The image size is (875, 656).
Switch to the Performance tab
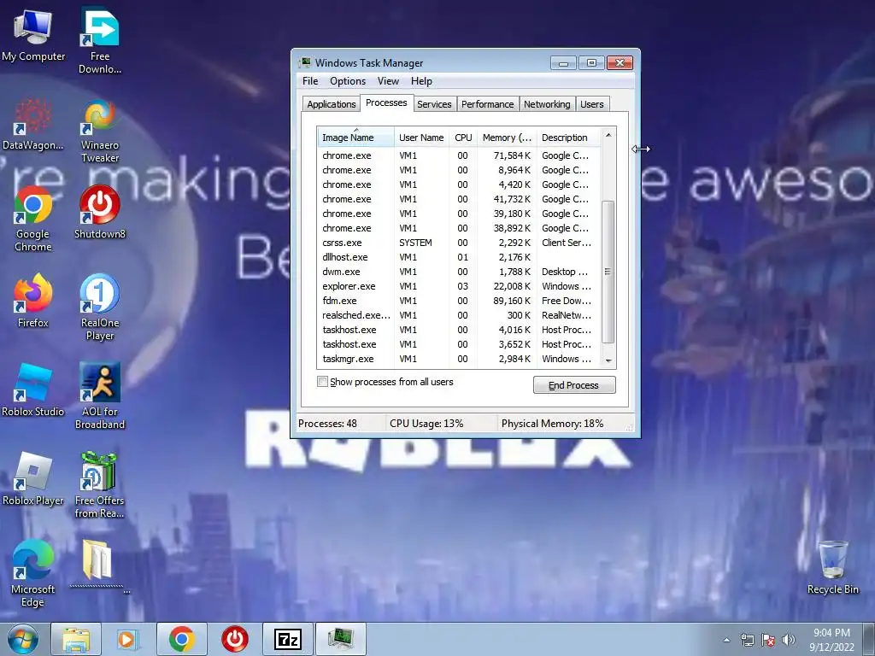[487, 104]
